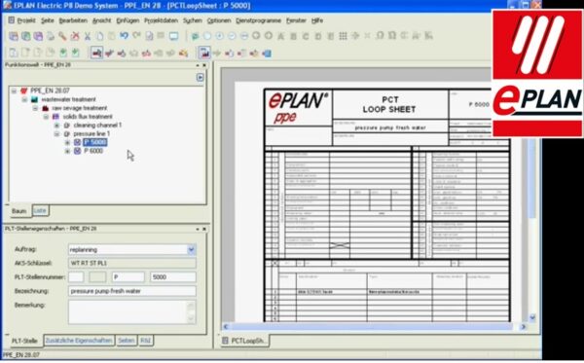Viewport: 584px width, 363px height.
Task: Open the Einfügen menu
Action: pos(128,20)
